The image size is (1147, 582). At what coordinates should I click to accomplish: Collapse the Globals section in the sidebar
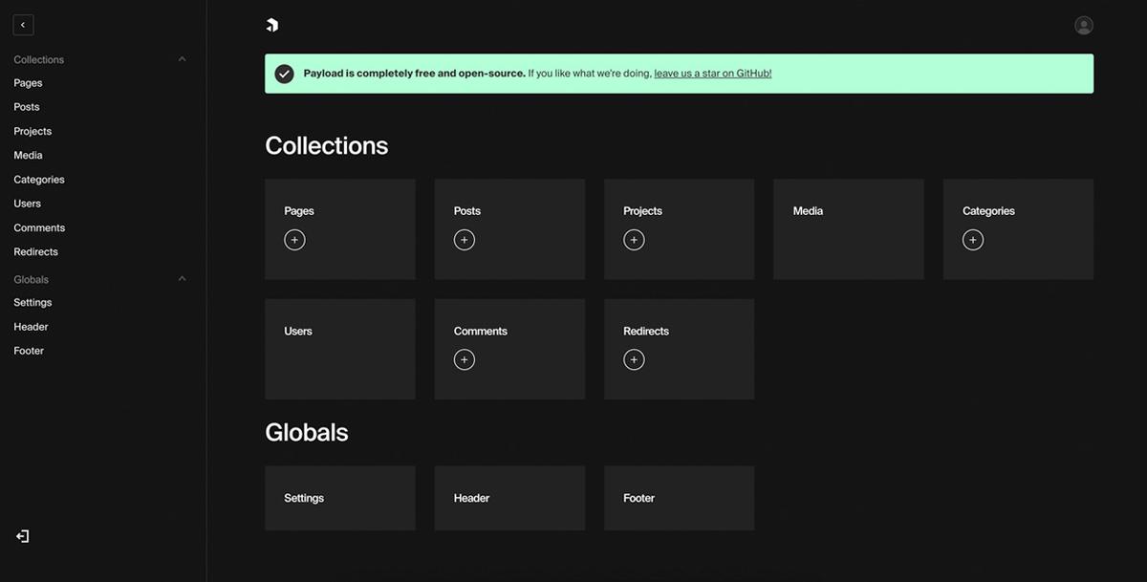(x=182, y=278)
